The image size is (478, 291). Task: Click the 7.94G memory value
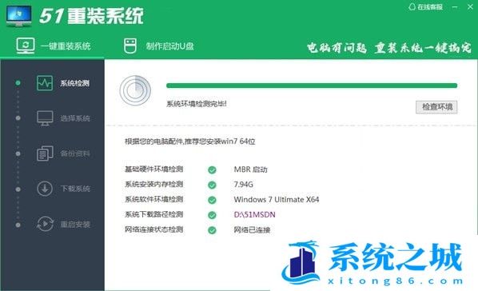point(243,185)
